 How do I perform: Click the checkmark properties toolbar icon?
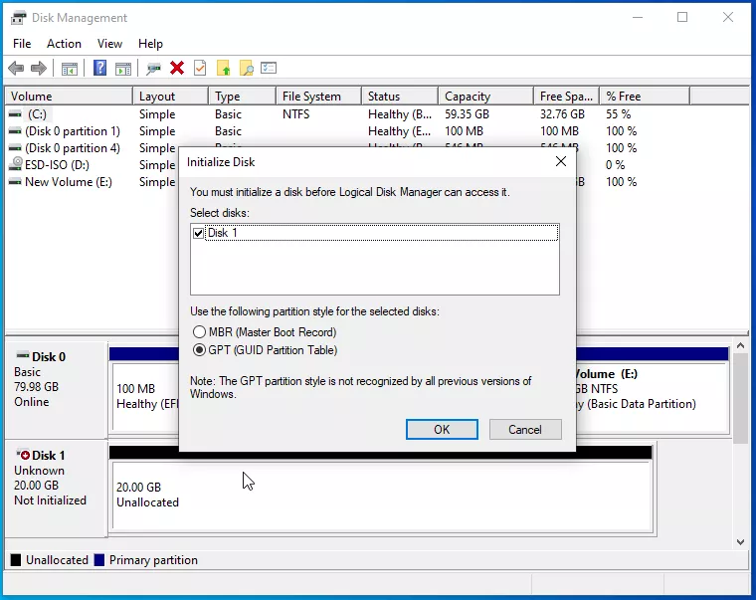coord(200,68)
